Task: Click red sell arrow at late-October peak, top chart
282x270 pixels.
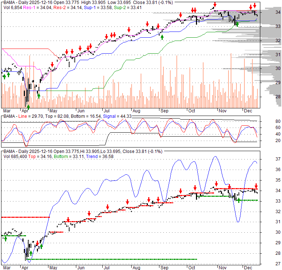Action: (215, 5)
